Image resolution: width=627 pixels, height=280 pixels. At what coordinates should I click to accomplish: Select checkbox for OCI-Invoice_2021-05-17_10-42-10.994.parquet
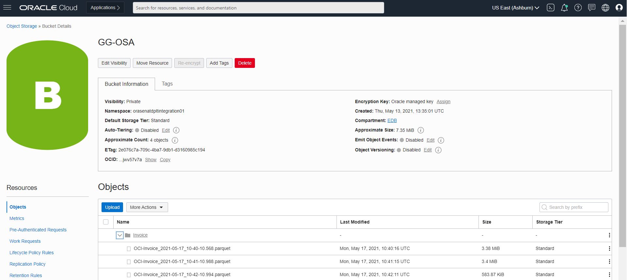(x=129, y=275)
